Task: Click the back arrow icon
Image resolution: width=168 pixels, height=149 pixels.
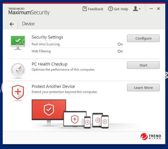Action: (12, 24)
